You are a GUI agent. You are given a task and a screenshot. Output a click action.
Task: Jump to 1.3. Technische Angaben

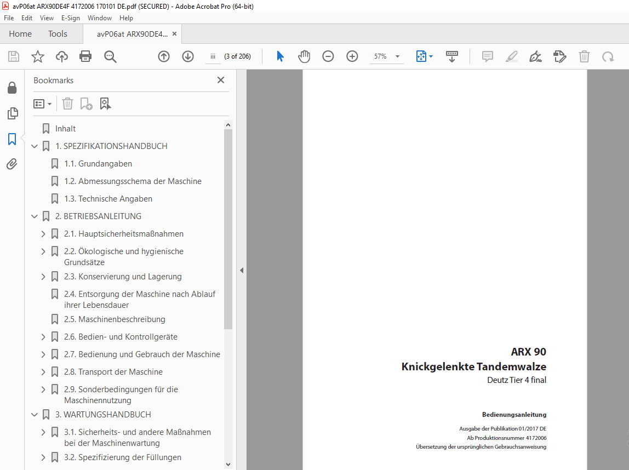[108, 199]
